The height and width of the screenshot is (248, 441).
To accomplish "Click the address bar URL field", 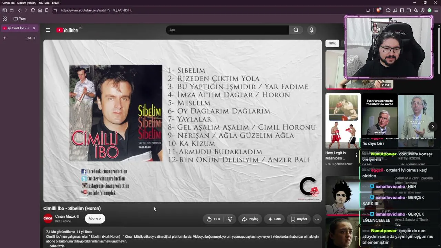I will click(x=207, y=10).
